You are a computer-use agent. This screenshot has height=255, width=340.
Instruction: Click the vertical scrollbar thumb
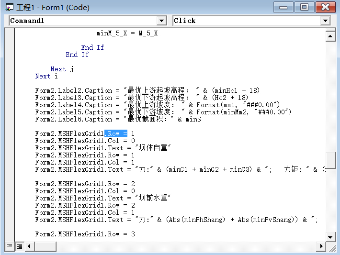(x=330, y=161)
